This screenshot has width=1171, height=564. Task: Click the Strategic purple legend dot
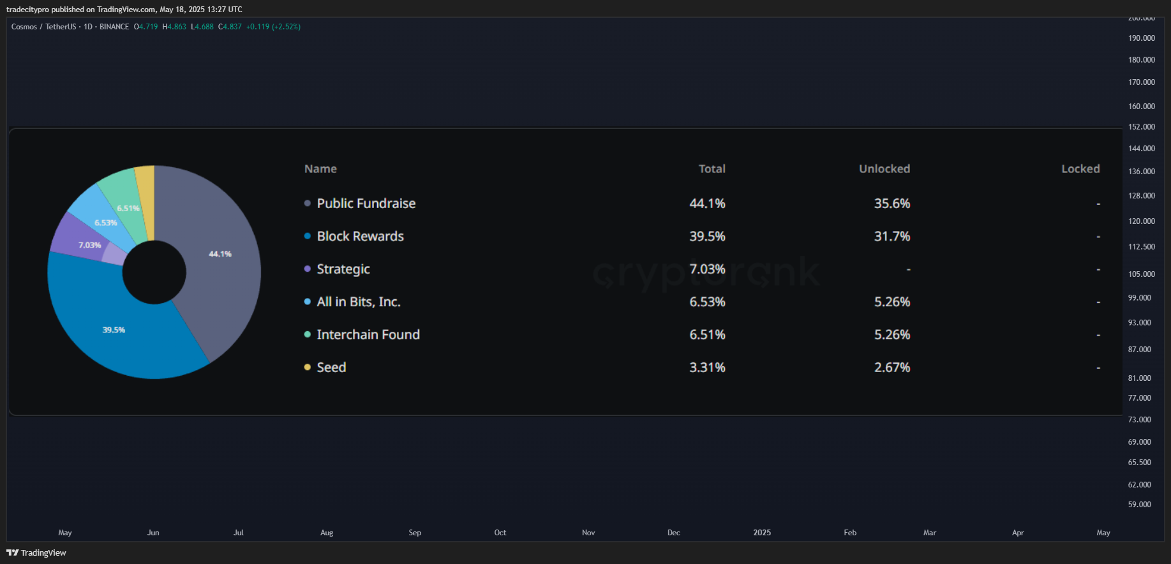tap(308, 269)
